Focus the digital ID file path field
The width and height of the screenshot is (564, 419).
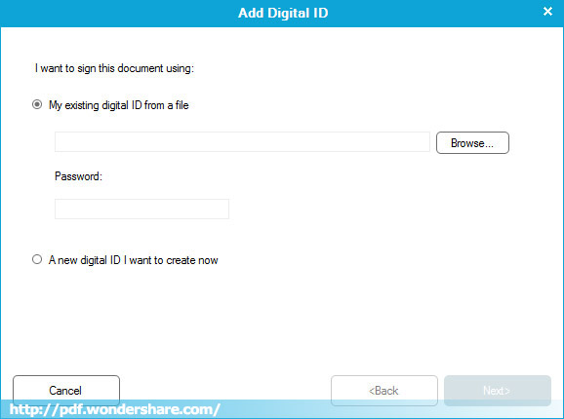pyautogui.click(x=242, y=142)
